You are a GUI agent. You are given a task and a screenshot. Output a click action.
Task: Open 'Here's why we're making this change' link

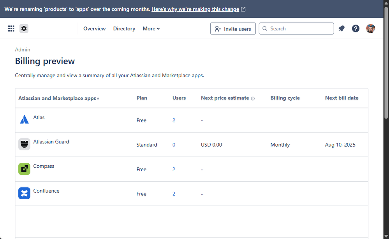pos(195,9)
